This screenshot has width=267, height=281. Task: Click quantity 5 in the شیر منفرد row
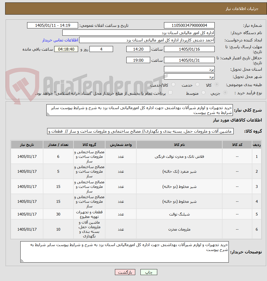pos(58,172)
